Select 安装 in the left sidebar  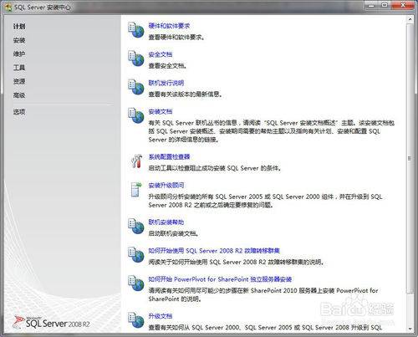pos(19,40)
